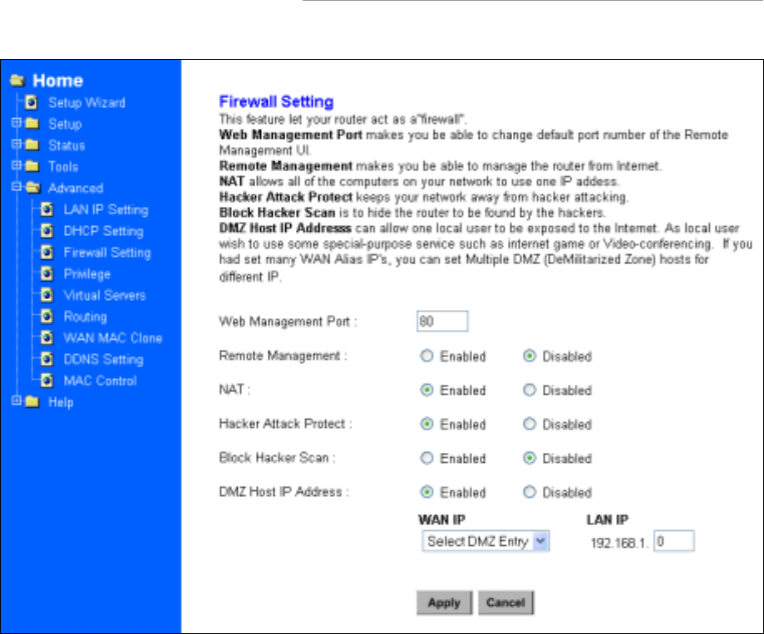764x634 pixels.
Task: Open Setup Wizard link
Action: (86, 103)
